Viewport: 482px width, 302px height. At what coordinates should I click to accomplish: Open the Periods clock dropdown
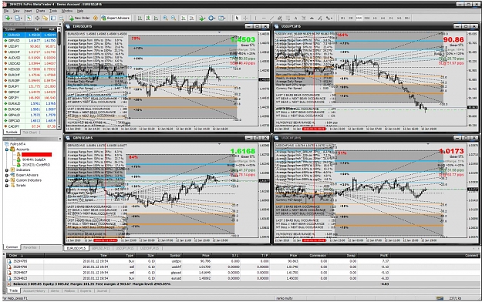click(x=212, y=18)
